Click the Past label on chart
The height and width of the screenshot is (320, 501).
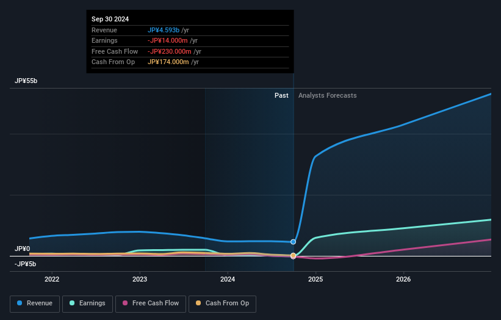[x=281, y=96]
